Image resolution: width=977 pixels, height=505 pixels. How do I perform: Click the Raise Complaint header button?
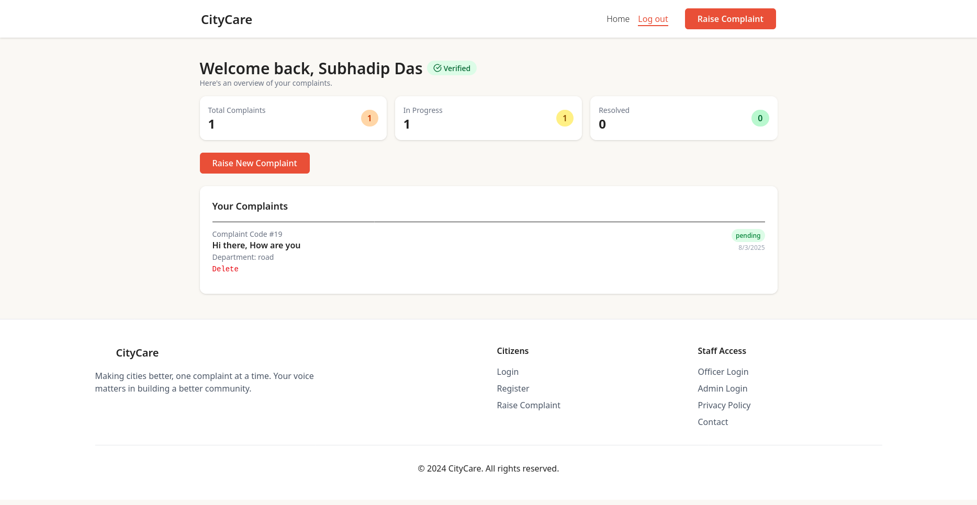pos(730,19)
